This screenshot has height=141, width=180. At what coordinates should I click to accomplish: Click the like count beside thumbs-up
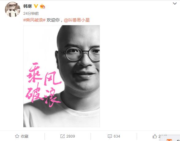[163, 136]
